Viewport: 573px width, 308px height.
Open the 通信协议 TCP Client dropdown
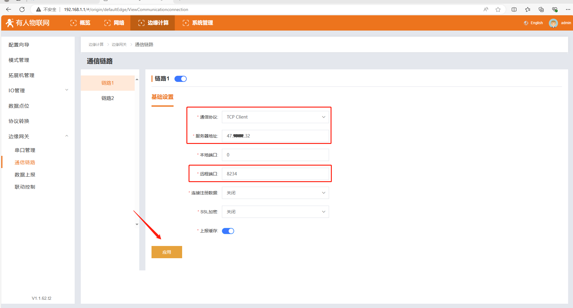pos(275,117)
